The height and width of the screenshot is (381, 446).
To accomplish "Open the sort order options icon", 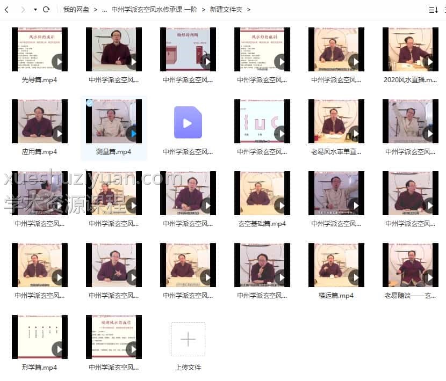I will [x=433, y=10].
